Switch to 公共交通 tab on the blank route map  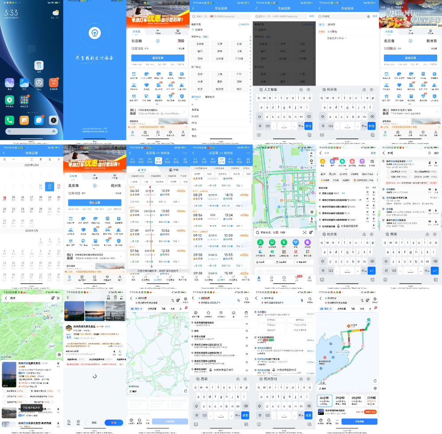click(152, 309)
